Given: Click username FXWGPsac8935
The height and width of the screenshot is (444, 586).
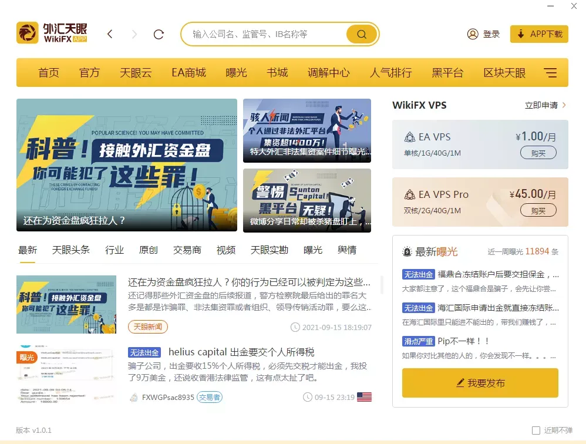Looking at the screenshot, I should (168, 397).
